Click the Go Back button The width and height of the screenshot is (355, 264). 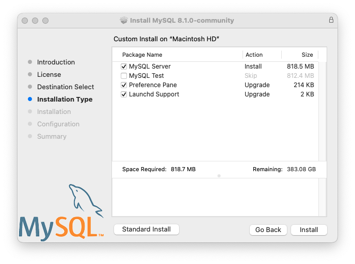point(268,229)
